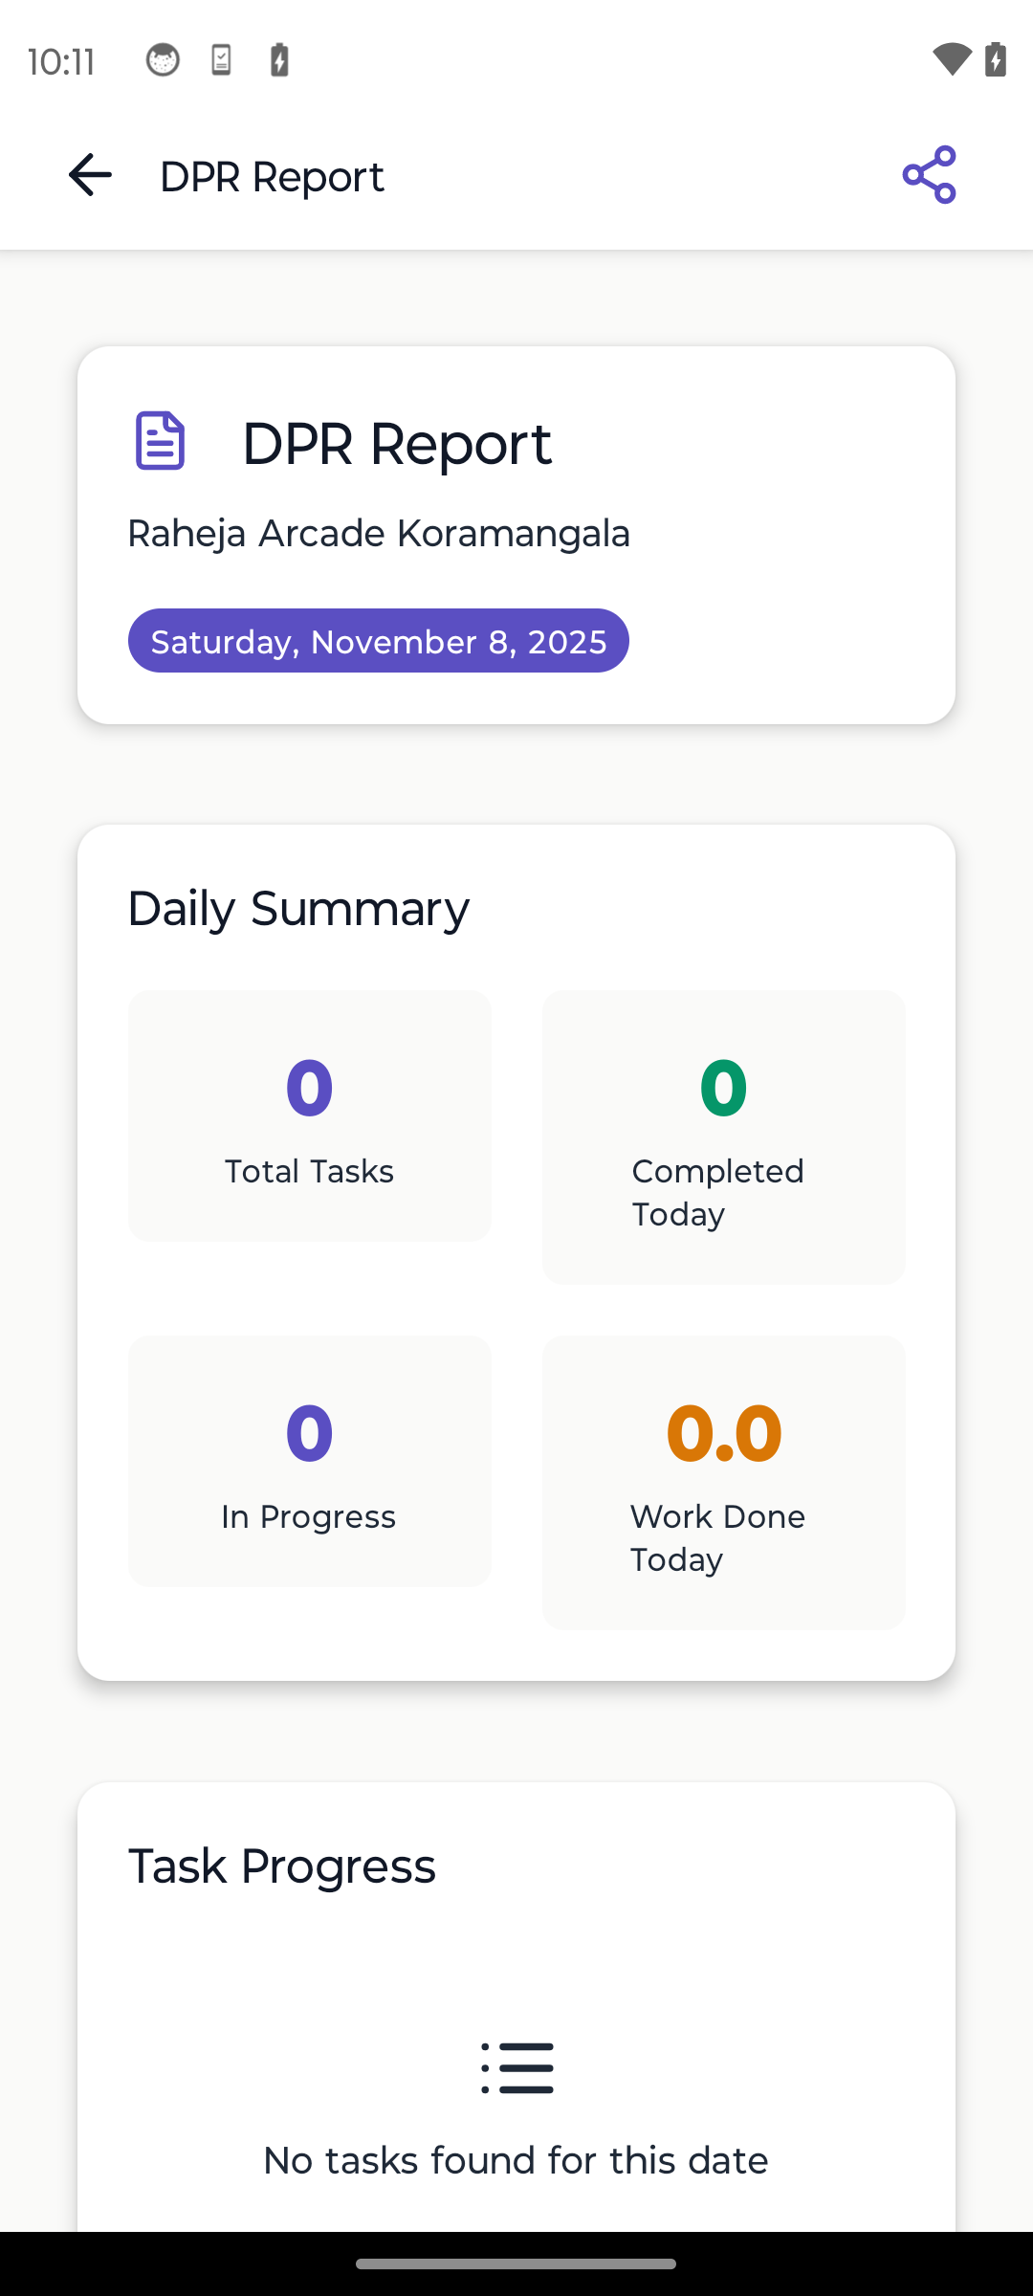Tap the bottom navigation gesture bar
This screenshot has width=1033, height=2296.
coord(516,2263)
